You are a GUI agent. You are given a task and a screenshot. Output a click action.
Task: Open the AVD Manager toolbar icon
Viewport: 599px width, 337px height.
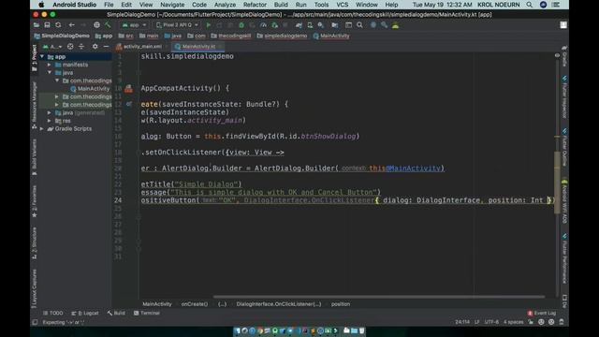click(310, 25)
